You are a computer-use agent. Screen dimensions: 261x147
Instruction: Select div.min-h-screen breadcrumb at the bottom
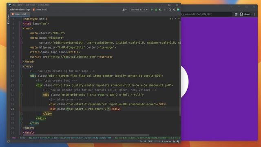point(70,138)
